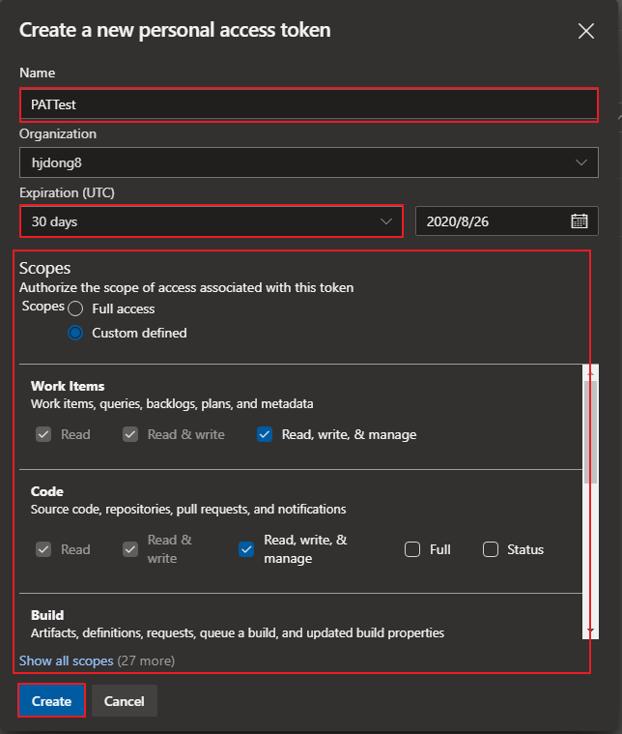The image size is (622, 734).
Task: Click 'Source code, repositories, pull requests' description
Action: point(188,509)
